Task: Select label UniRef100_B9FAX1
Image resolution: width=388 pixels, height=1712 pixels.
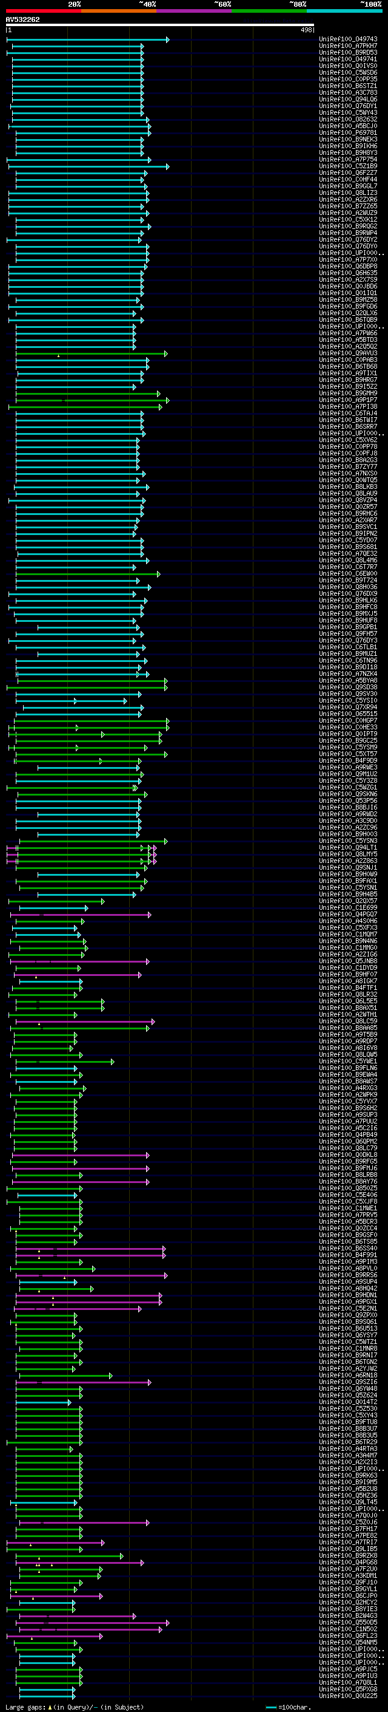Action: click(x=348, y=881)
